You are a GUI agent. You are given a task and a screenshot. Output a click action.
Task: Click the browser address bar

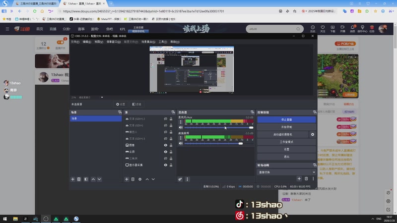tap(167, 11)
